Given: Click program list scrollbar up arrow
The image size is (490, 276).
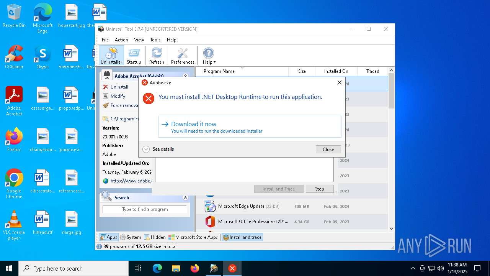Looking at the screenshot, I should click(x=391, y=71).
